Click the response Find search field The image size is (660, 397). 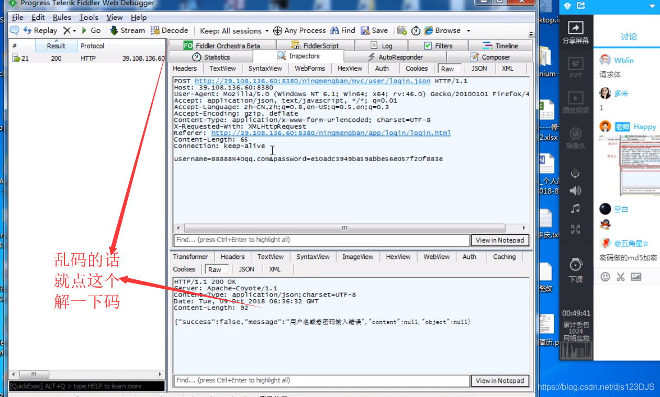click(x=321, y=381)
